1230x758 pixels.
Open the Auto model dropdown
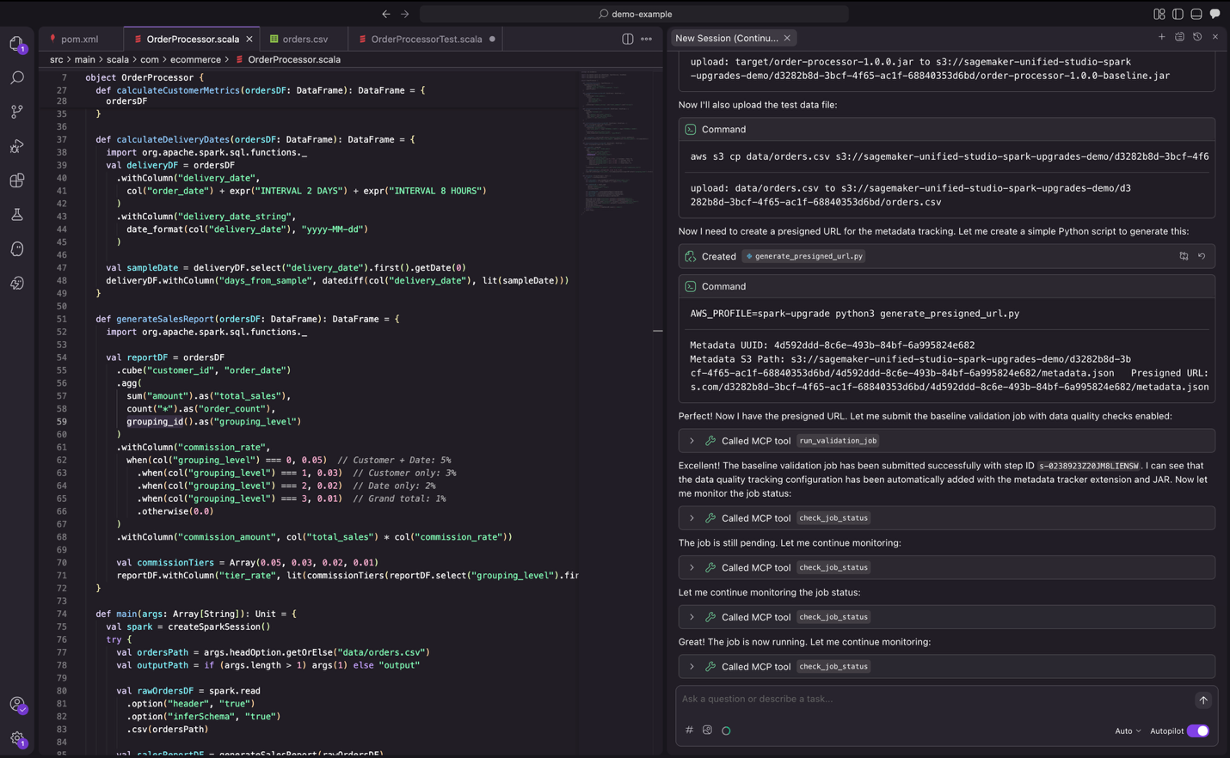[1128, 731]
